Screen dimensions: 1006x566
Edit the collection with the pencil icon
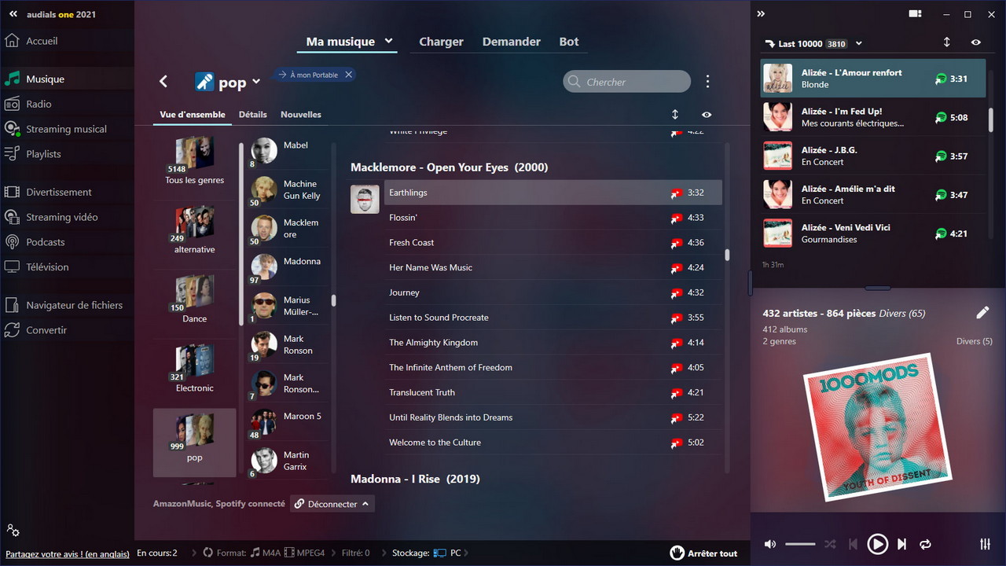tap(982, 313)
